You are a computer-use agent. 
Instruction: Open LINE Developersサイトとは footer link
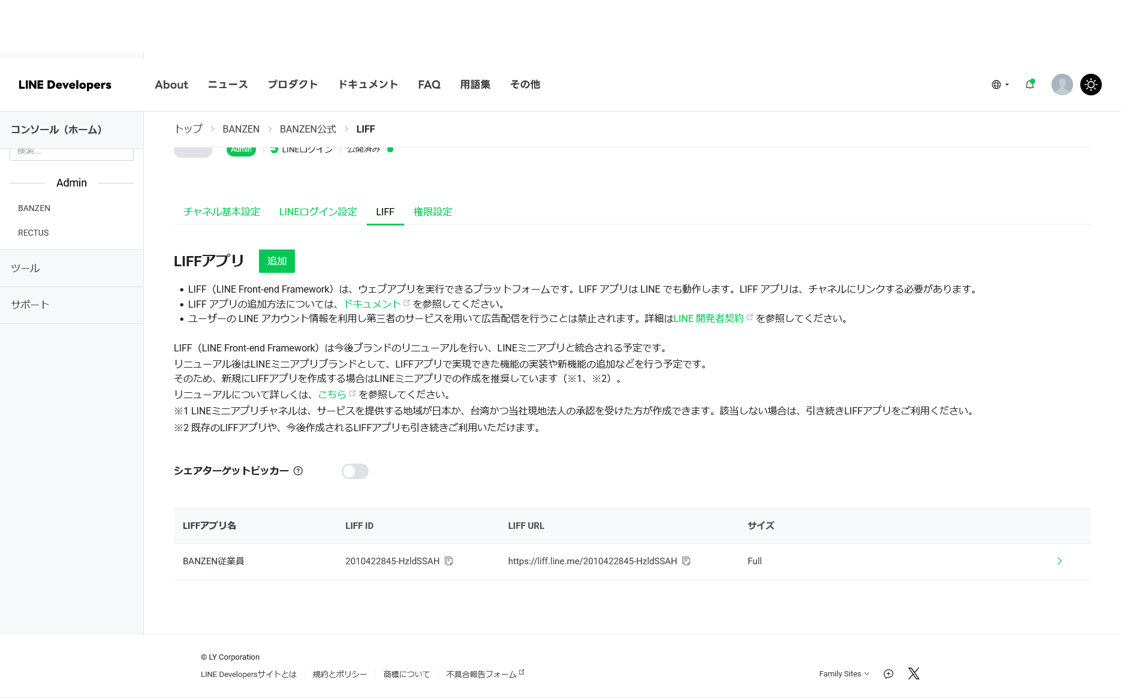[249, 674]
